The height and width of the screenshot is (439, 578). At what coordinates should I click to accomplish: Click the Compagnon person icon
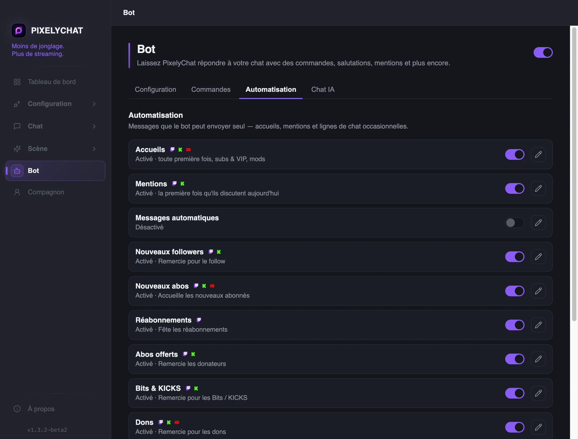click(17, 192)
